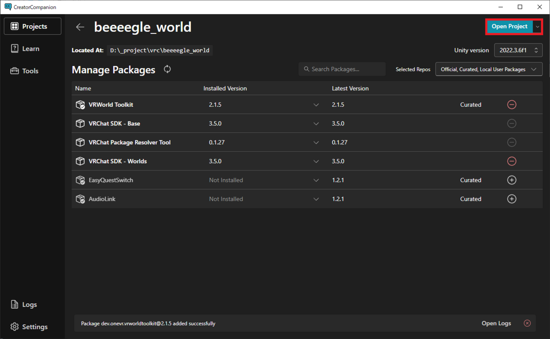
Task: Click the project path D:\_project\vrc\beeeegle_world
Action: coord(159,50)
